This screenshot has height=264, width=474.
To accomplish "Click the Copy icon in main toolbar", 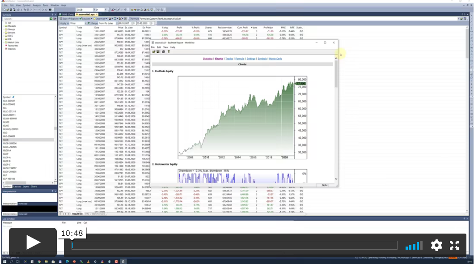I will (25, 10).
